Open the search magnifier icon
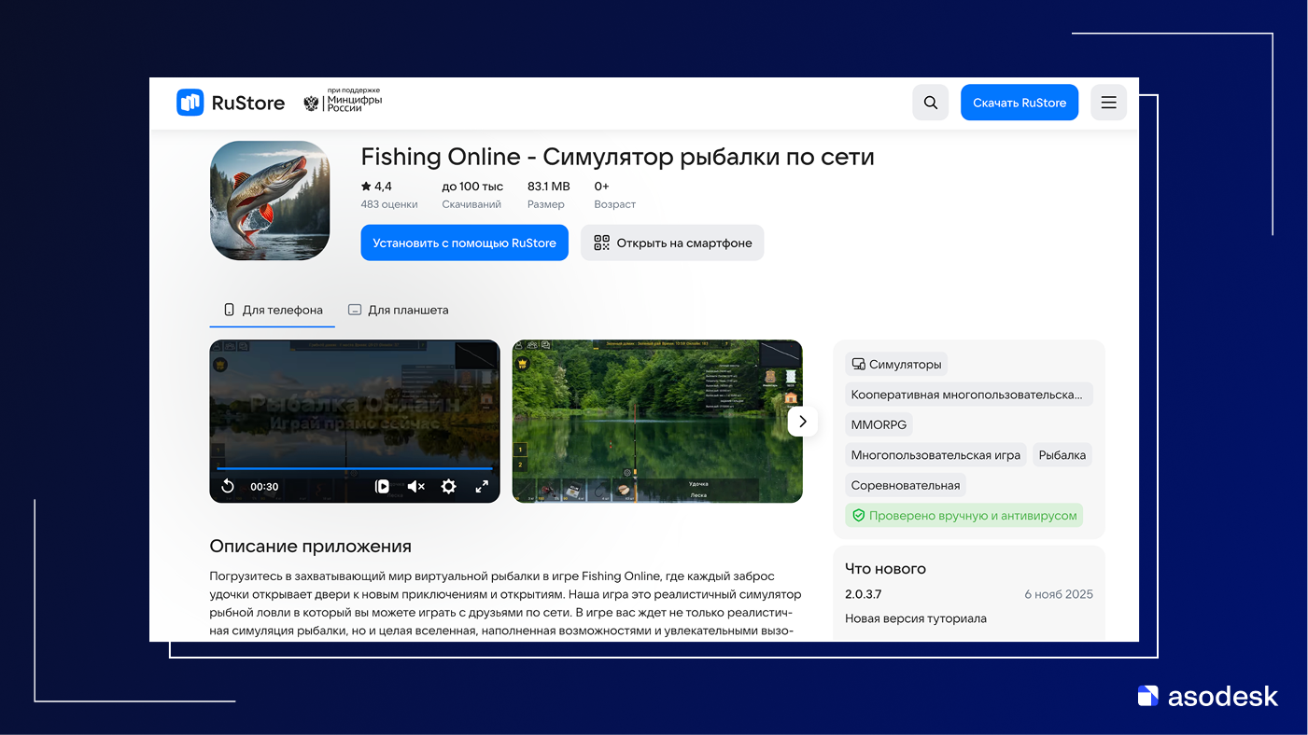Image resolution: width=1308 pixels, height=735 pixels. pos(930,103)
